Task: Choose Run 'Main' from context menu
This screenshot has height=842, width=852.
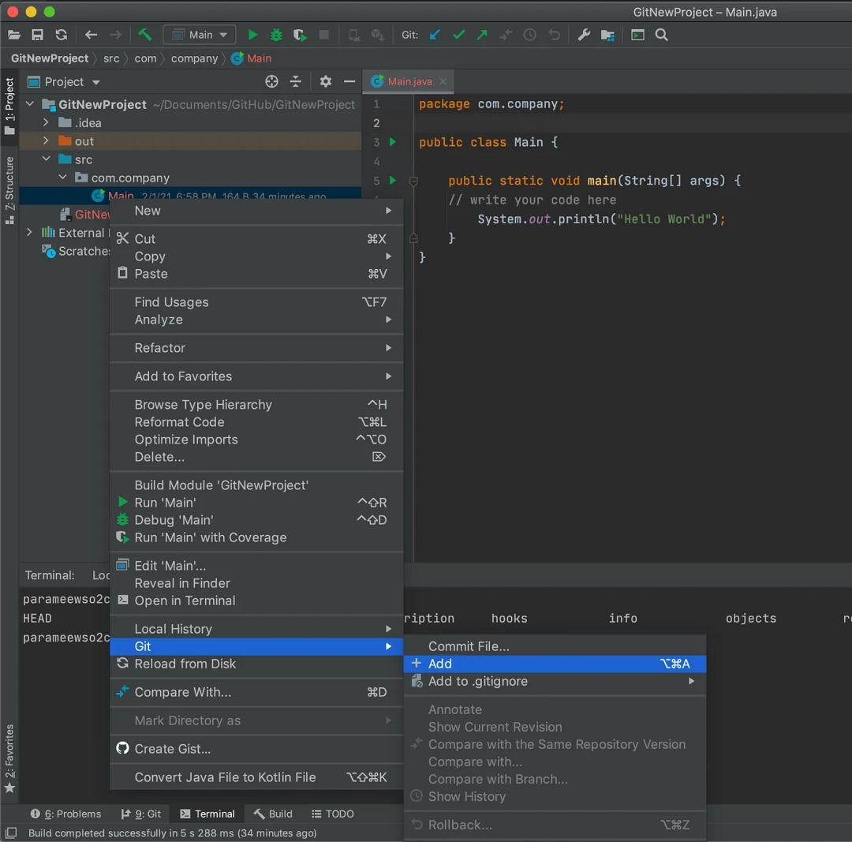Action: coord(256,503)
